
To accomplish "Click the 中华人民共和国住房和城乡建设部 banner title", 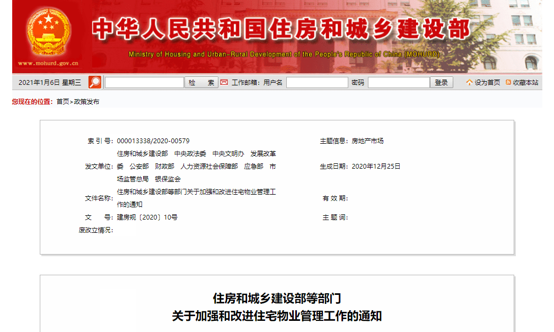I will pyautogui.click(x=281, y=29).
